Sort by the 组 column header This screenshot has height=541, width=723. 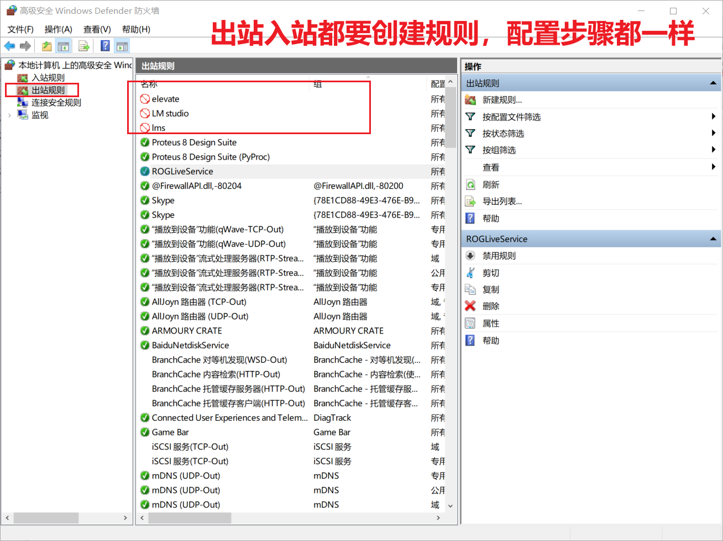369,83
